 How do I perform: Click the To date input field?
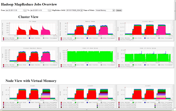click(x=39, y=10)
